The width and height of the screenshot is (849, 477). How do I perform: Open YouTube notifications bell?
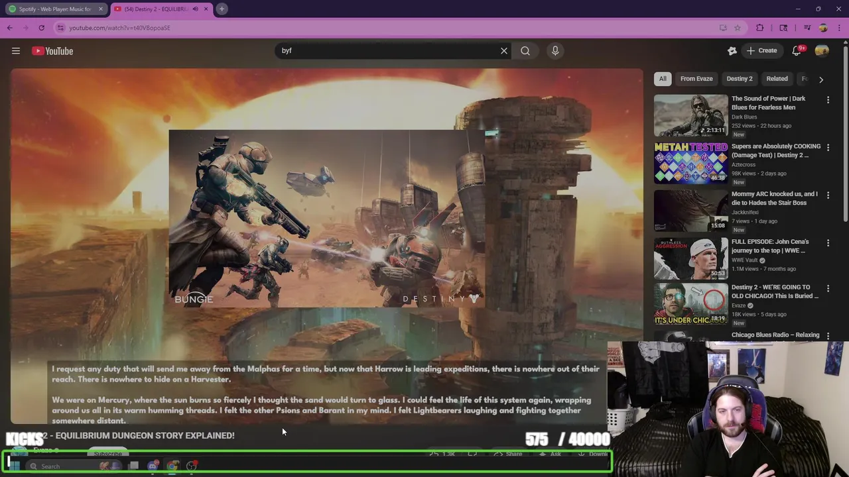(x=797, y=51)
